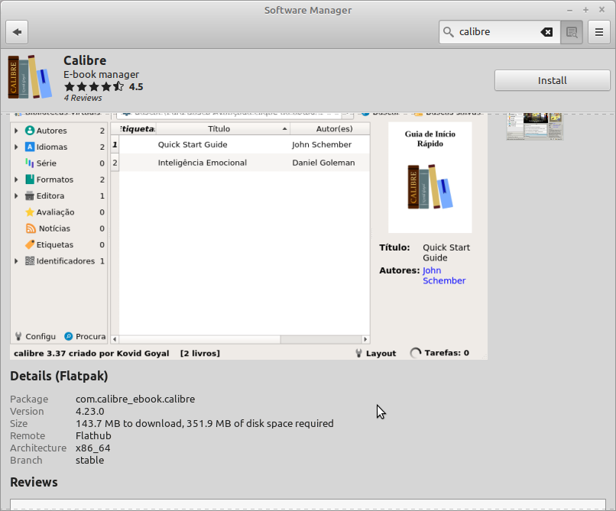Open the John Schember author link

click(444, 275)
